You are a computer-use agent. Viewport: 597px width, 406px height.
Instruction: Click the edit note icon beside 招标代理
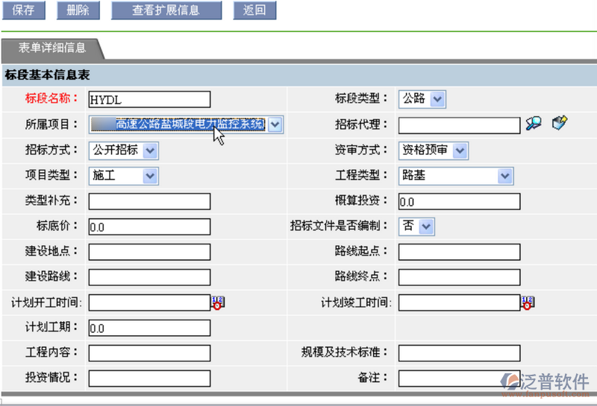point(559,123)
